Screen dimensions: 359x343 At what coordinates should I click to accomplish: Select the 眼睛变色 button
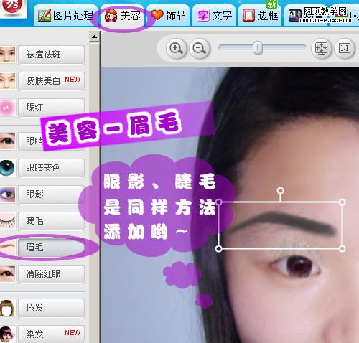pyautogui.click(x=52, y=168)
